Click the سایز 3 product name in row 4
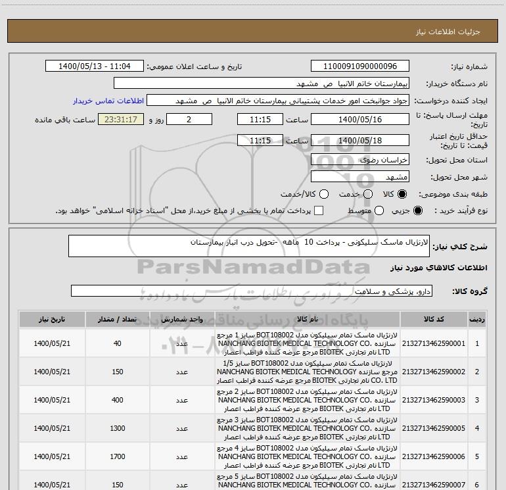Image resolution: width=506 pixels, height=490 pixels. tap(308, 428)
